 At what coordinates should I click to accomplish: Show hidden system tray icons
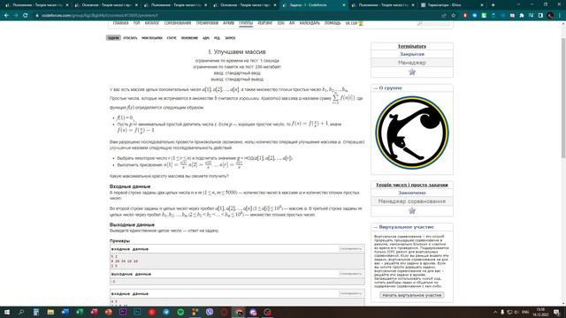click(x=495, y=312)
